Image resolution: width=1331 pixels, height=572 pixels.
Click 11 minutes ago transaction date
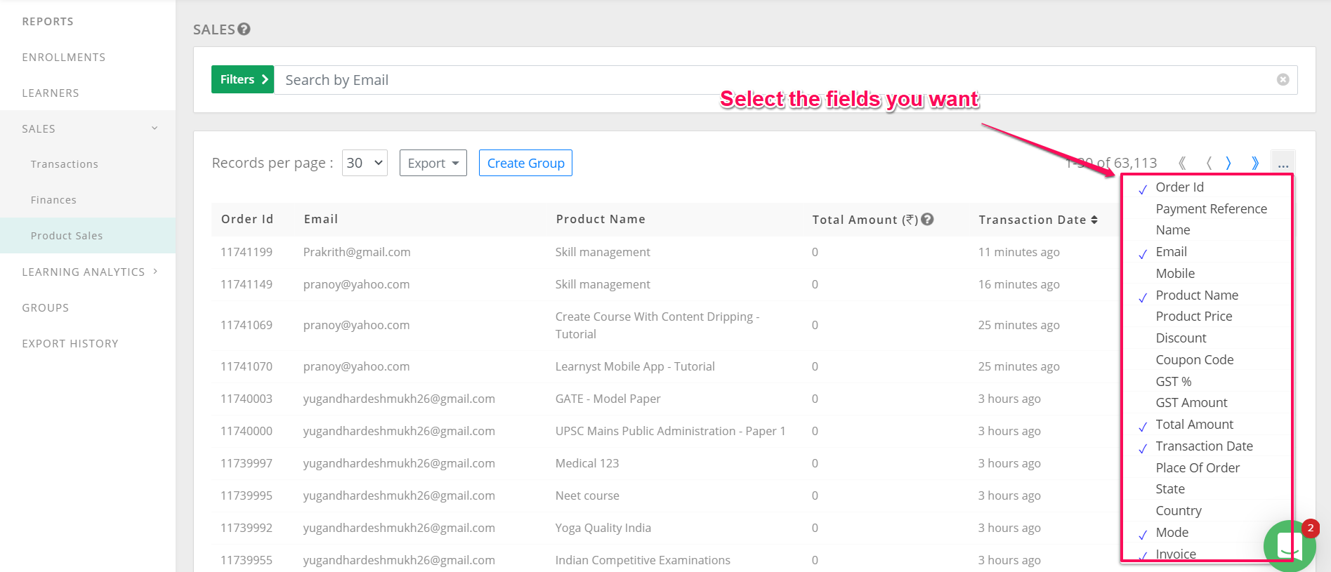coord(1019,252)
